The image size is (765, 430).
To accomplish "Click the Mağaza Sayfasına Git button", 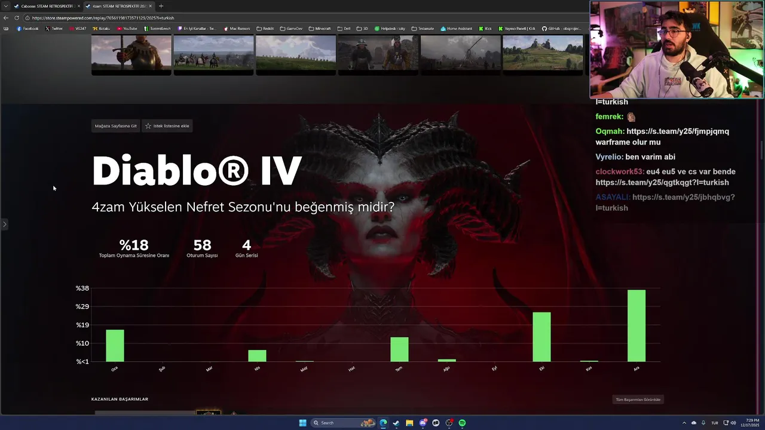I will (x=115, y=126).
